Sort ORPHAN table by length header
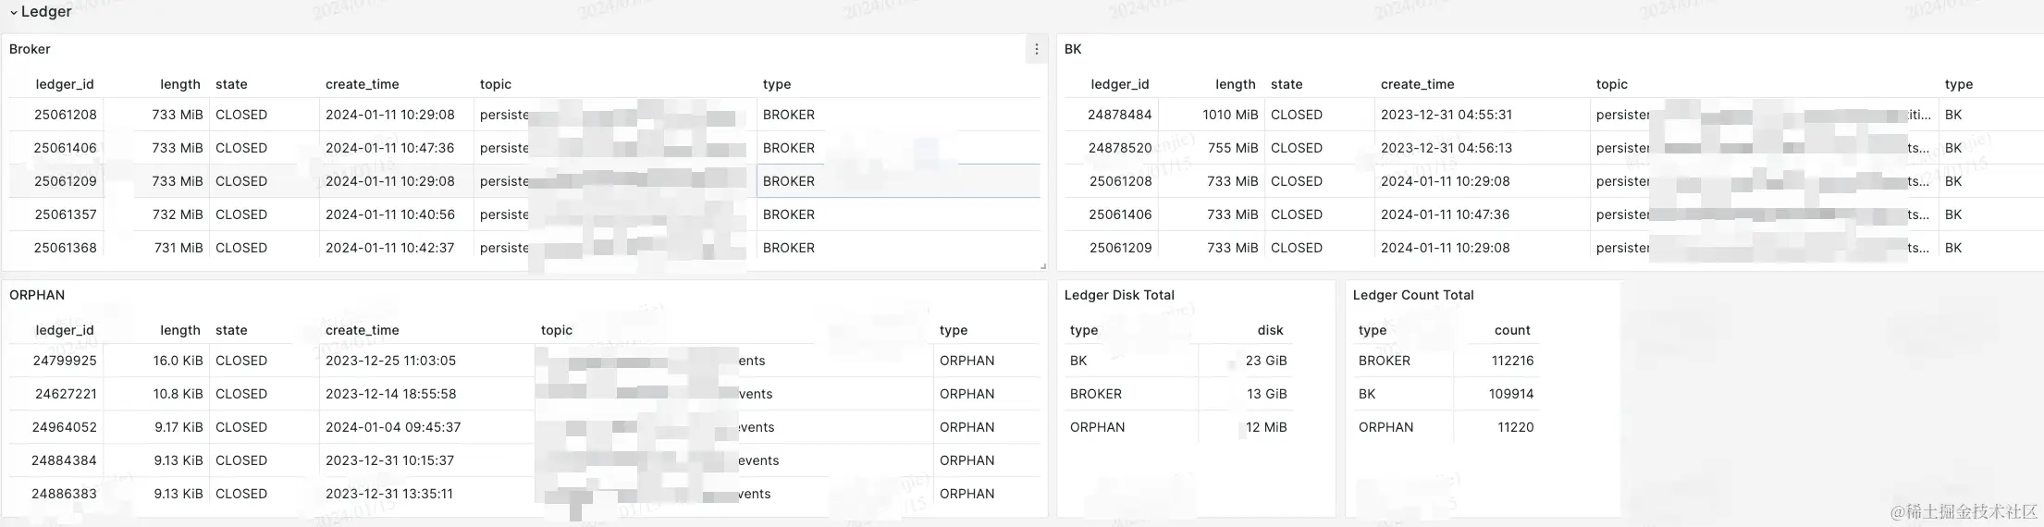Image resolution: width=2044 pixels, height=527 pixels. tap(180, 330)
